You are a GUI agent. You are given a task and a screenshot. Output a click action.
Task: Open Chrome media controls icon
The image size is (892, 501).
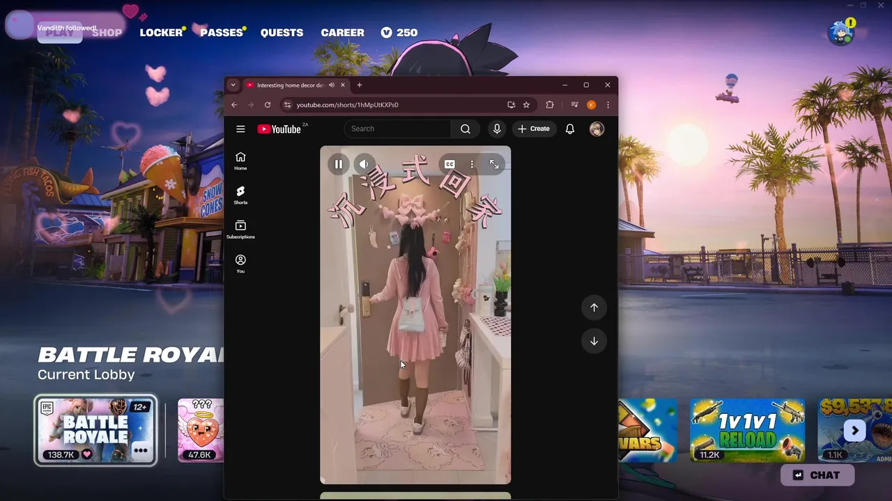coord(574,105)
